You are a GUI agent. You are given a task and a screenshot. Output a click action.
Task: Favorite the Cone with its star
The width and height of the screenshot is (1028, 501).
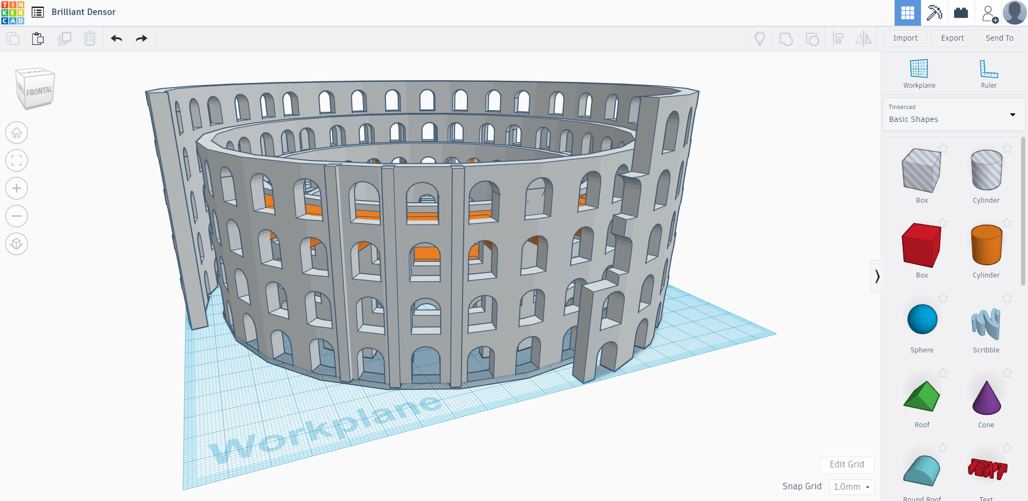click(x=1007, y=373)
